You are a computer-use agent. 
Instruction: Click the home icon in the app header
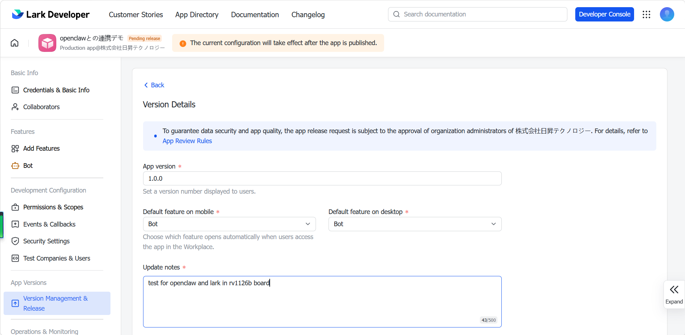pos(15,43)
